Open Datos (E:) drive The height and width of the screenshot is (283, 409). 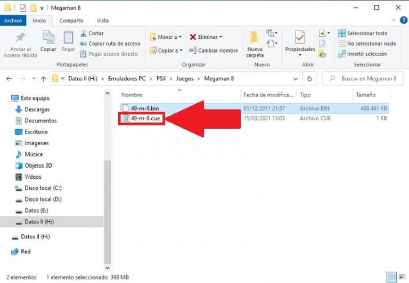[x=31, y=210]
